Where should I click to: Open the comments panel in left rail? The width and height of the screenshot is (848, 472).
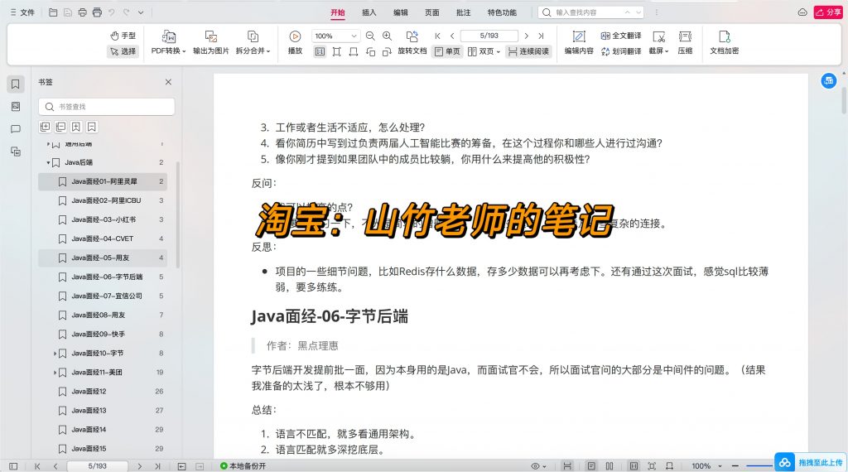(15, 129)
